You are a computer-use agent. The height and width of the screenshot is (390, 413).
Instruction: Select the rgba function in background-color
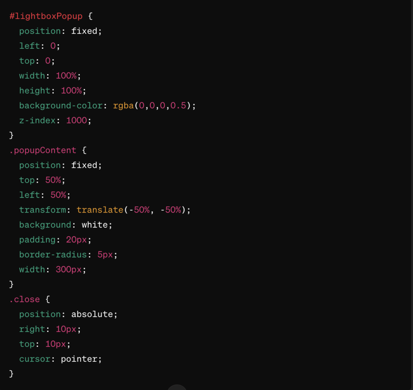click(x=123, y=105)
